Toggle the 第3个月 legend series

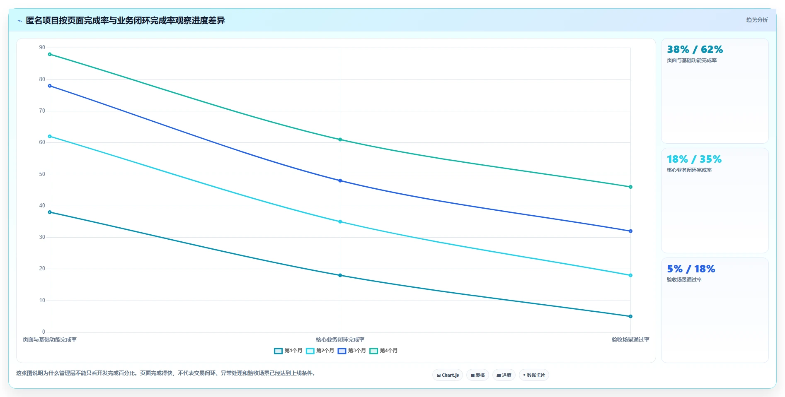(351, 351)
